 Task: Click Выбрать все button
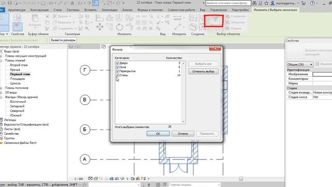[203, 63]
